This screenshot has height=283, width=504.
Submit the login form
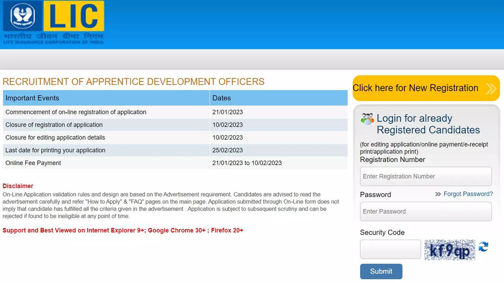[381, 272]
